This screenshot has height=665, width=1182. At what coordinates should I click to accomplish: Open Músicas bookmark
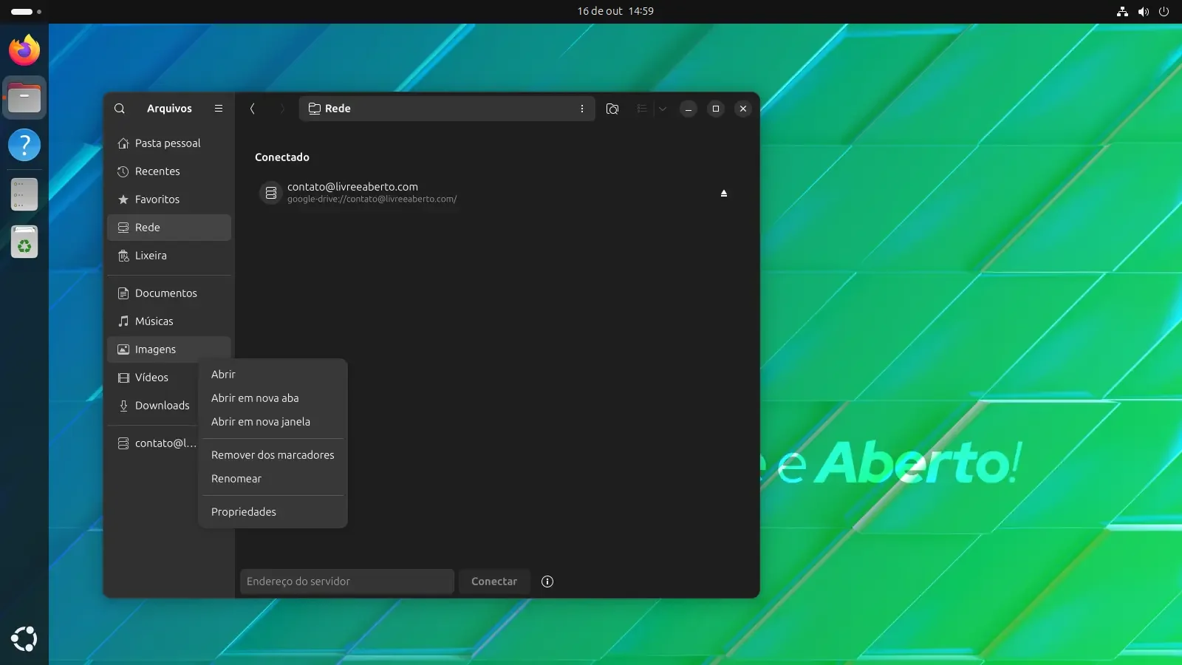pyautogui.click(x=169, y=321)
